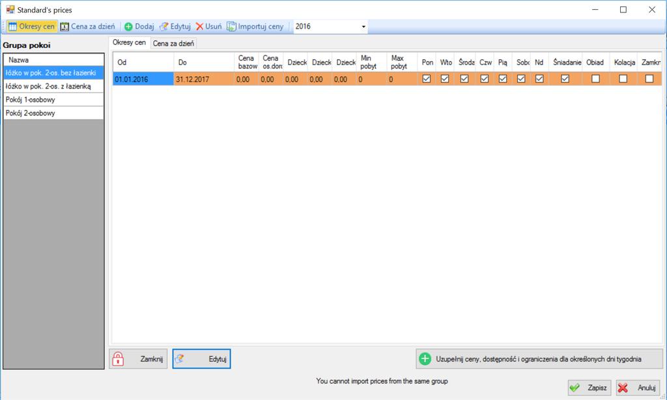Click the red Usuń delete icon
This screenshot has width=667, height=400.
199,26
